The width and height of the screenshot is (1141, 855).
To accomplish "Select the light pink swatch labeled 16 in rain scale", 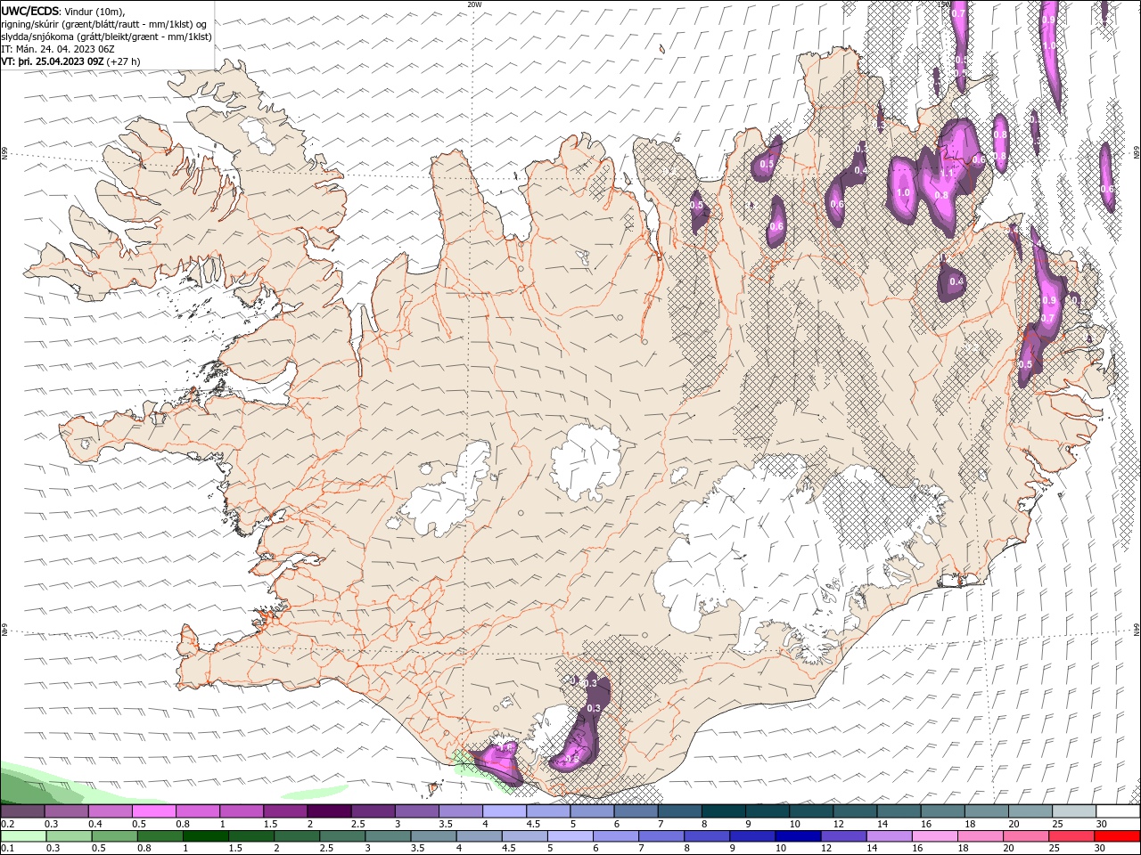I will point(934,836).
